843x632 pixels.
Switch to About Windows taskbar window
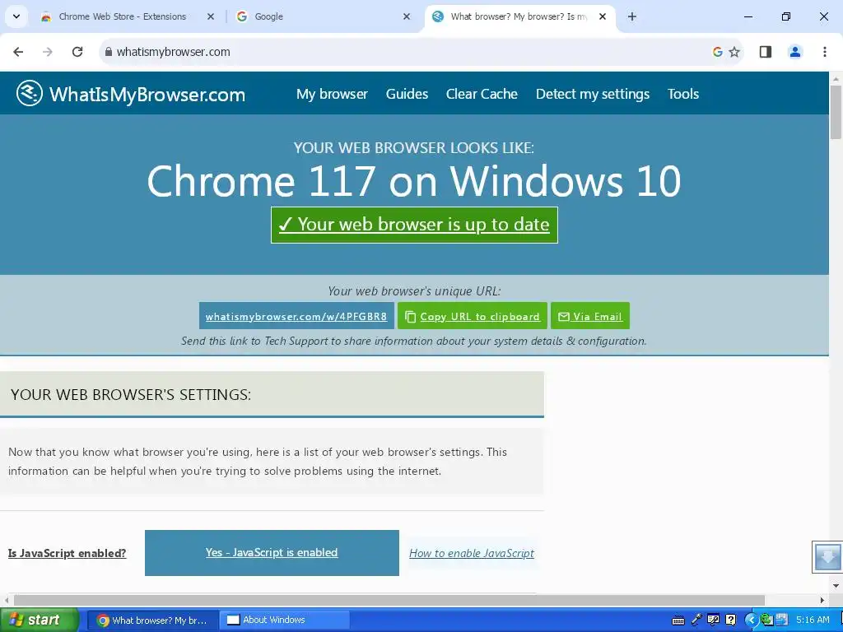(x=284, y=620)
